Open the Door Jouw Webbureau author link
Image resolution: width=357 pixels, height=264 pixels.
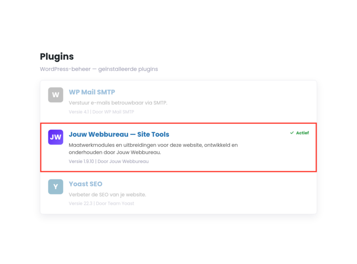[123, 161]
